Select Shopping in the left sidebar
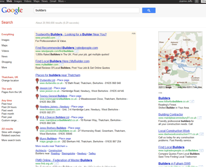Viewport: 206px width, 167px height. pos(7,62)
